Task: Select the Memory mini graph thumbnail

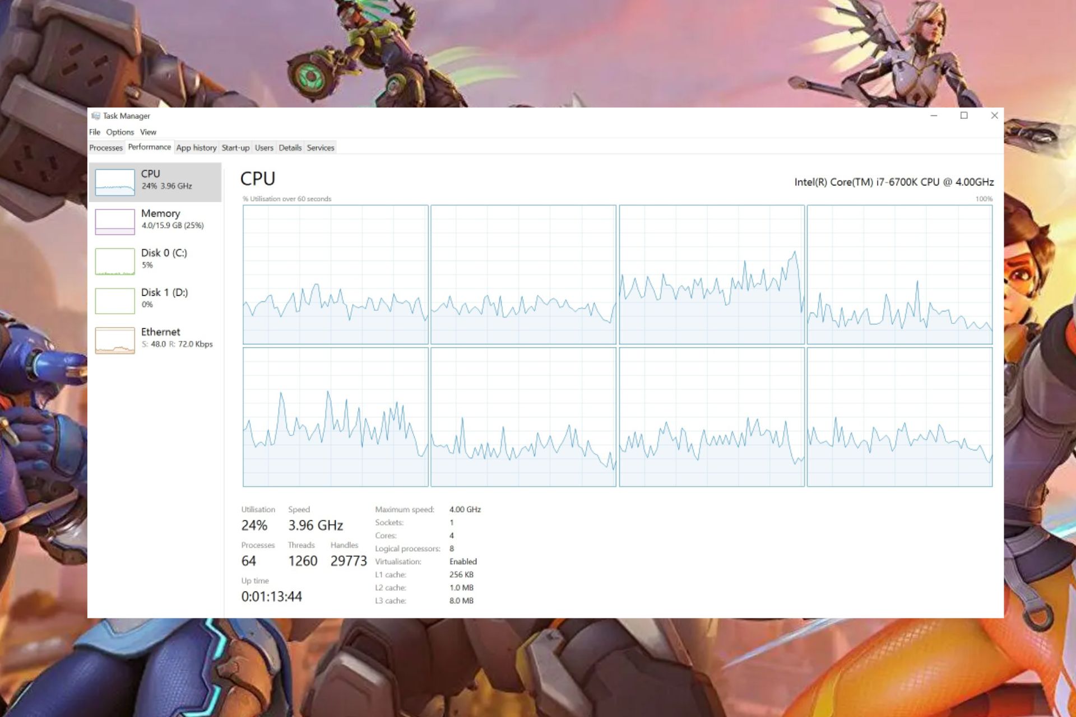Action: [x=115, y=222]
